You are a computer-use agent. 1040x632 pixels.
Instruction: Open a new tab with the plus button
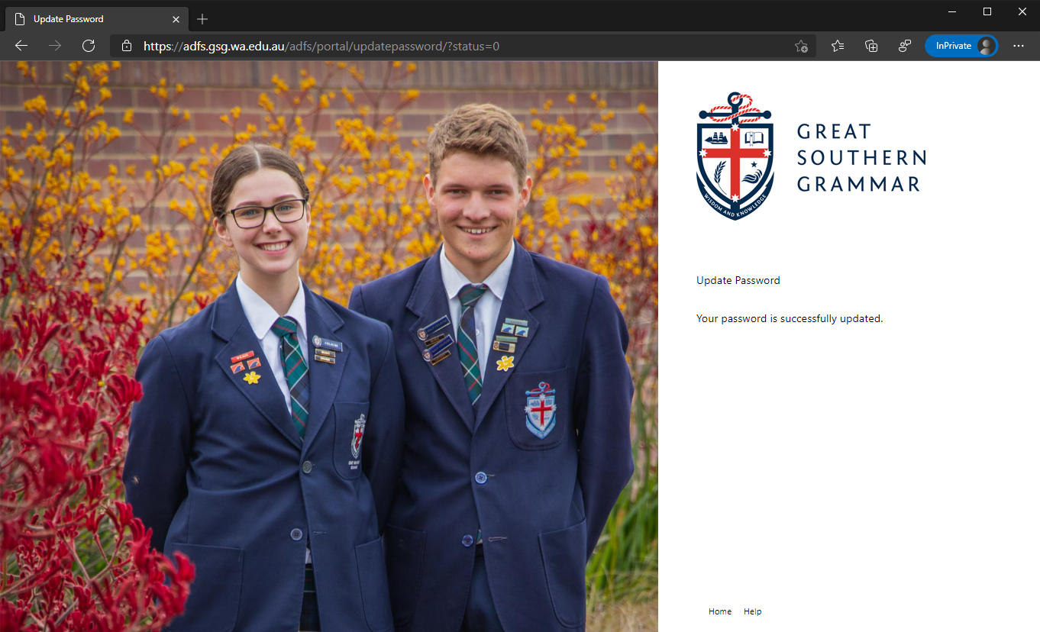coord(202,19)
